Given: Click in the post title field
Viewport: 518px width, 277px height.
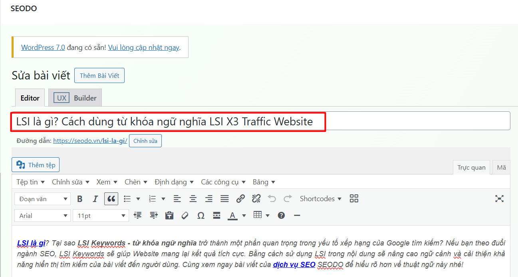Looking at the screenshot, I should 260,121.
